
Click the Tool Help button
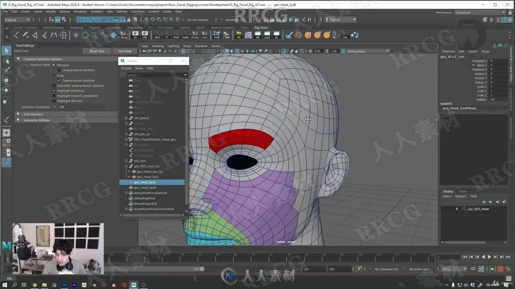(124, 51)
